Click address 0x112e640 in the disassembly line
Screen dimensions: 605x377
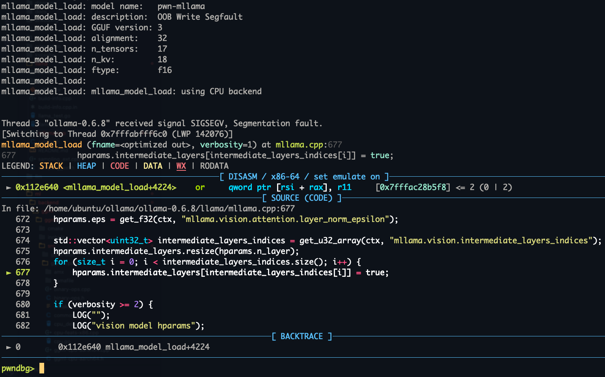coord(37,187)
